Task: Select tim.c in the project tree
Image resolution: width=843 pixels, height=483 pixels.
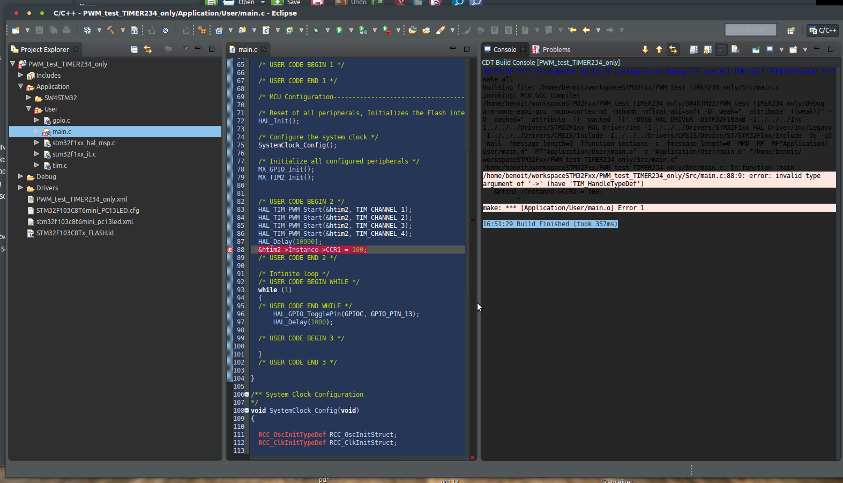Action: tap(59, 165)
